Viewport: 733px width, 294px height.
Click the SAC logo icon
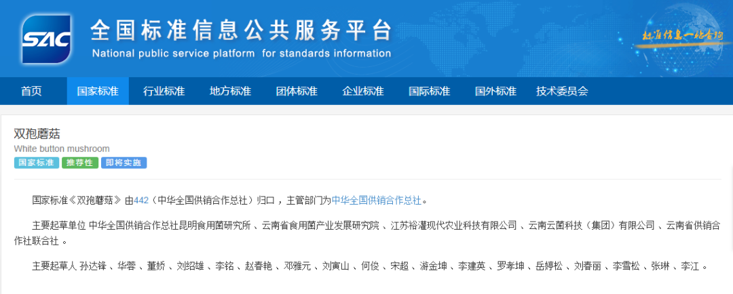(46, 39)
